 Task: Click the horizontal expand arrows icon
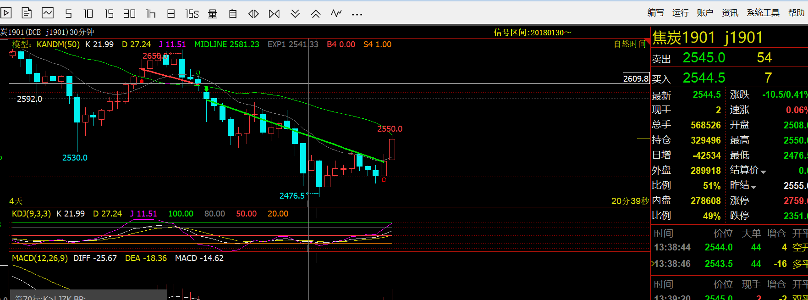tap(253, 14)
